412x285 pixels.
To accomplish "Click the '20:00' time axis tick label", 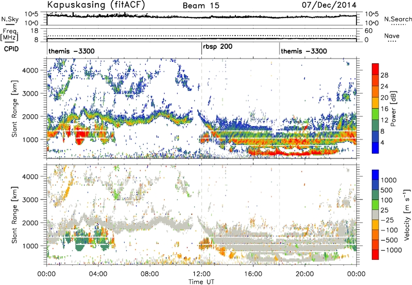I will [305, 274].
